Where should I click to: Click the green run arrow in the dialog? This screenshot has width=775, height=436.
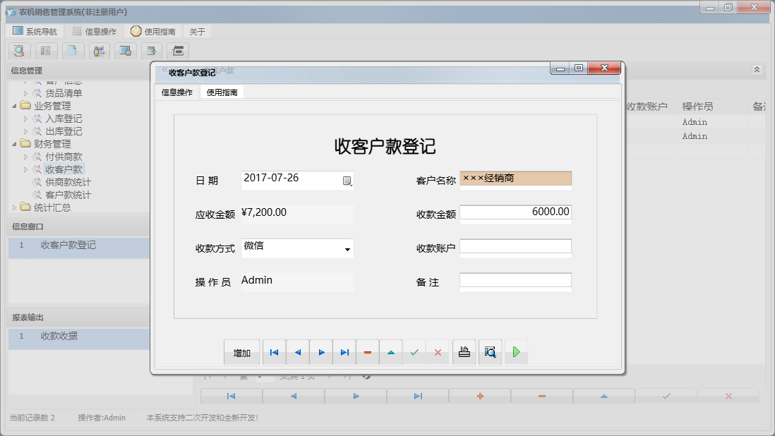click(516, 351)
